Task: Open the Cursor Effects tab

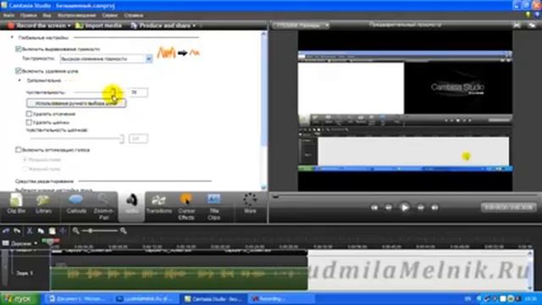Action: (186, 207)
